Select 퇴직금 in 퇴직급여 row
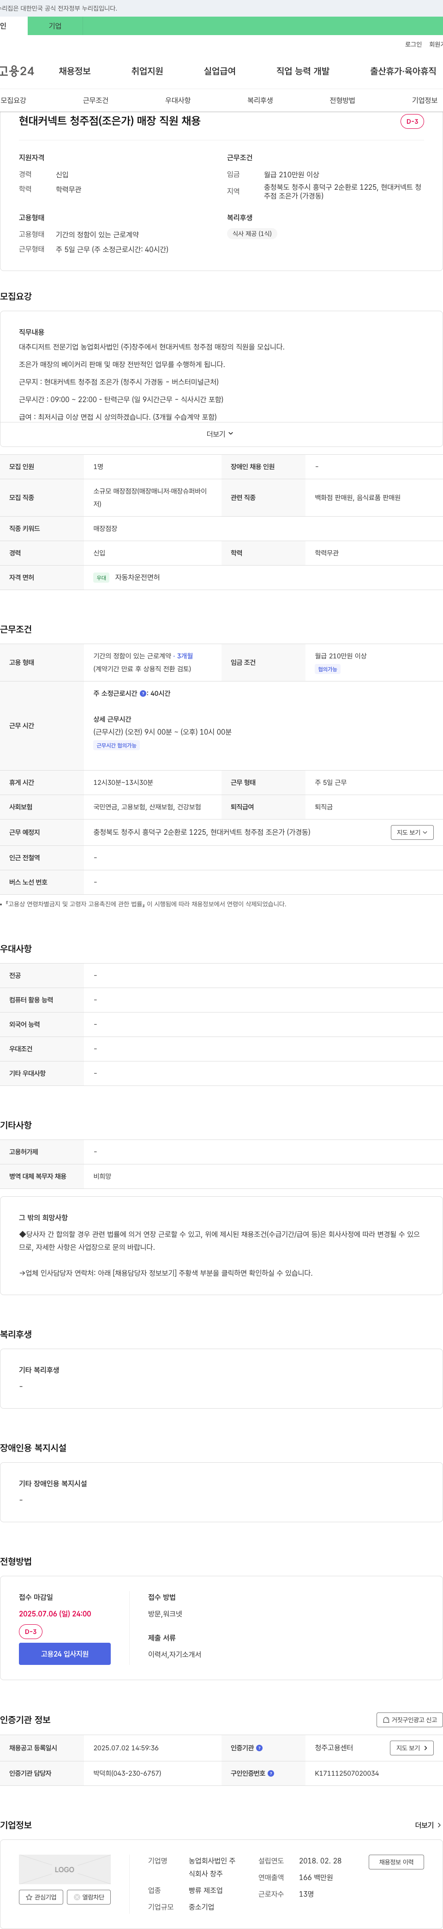 [x=324, y=807]
